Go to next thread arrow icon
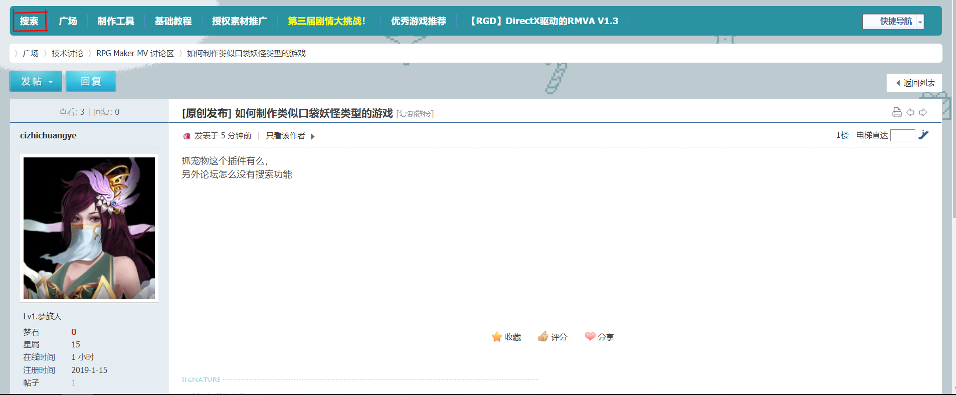The height and width of the screenshot is (395, 956). (x=923, y=112)
